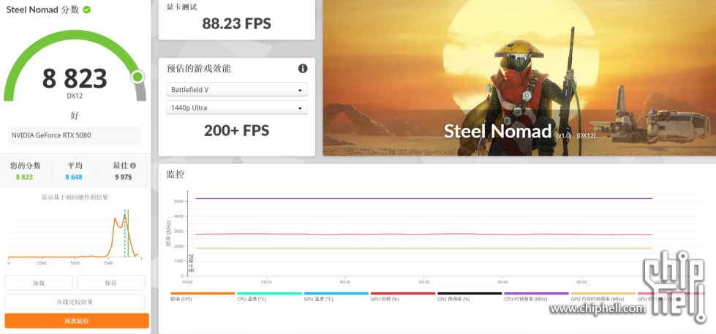Click the 保存 button
The width and height of the screenshot is (716, 334).
click(111, 283)
